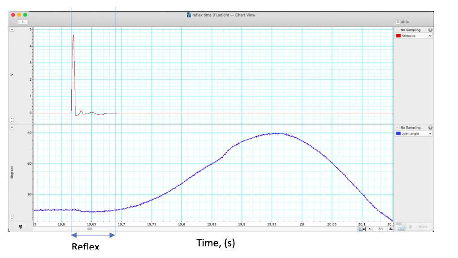The height and width of the screenshot is (258, 458).
Task: Click the right mountain icon by the 2:1 ratio
Action: point(390,229)
